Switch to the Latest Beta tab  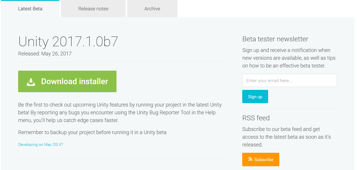pos(30,9)
